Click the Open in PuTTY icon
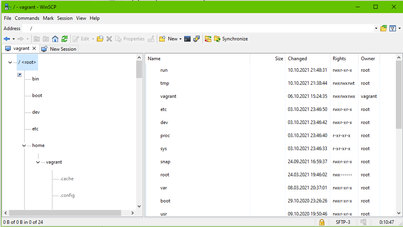Screen dimensions: 403x227 [x=196, y=39]
